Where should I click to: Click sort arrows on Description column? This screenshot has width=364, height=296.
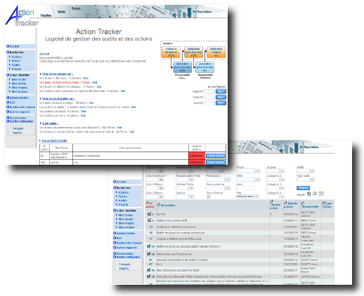pos(158,205)
